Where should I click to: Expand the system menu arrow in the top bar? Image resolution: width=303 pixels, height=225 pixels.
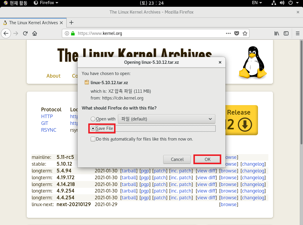point(297,3)
